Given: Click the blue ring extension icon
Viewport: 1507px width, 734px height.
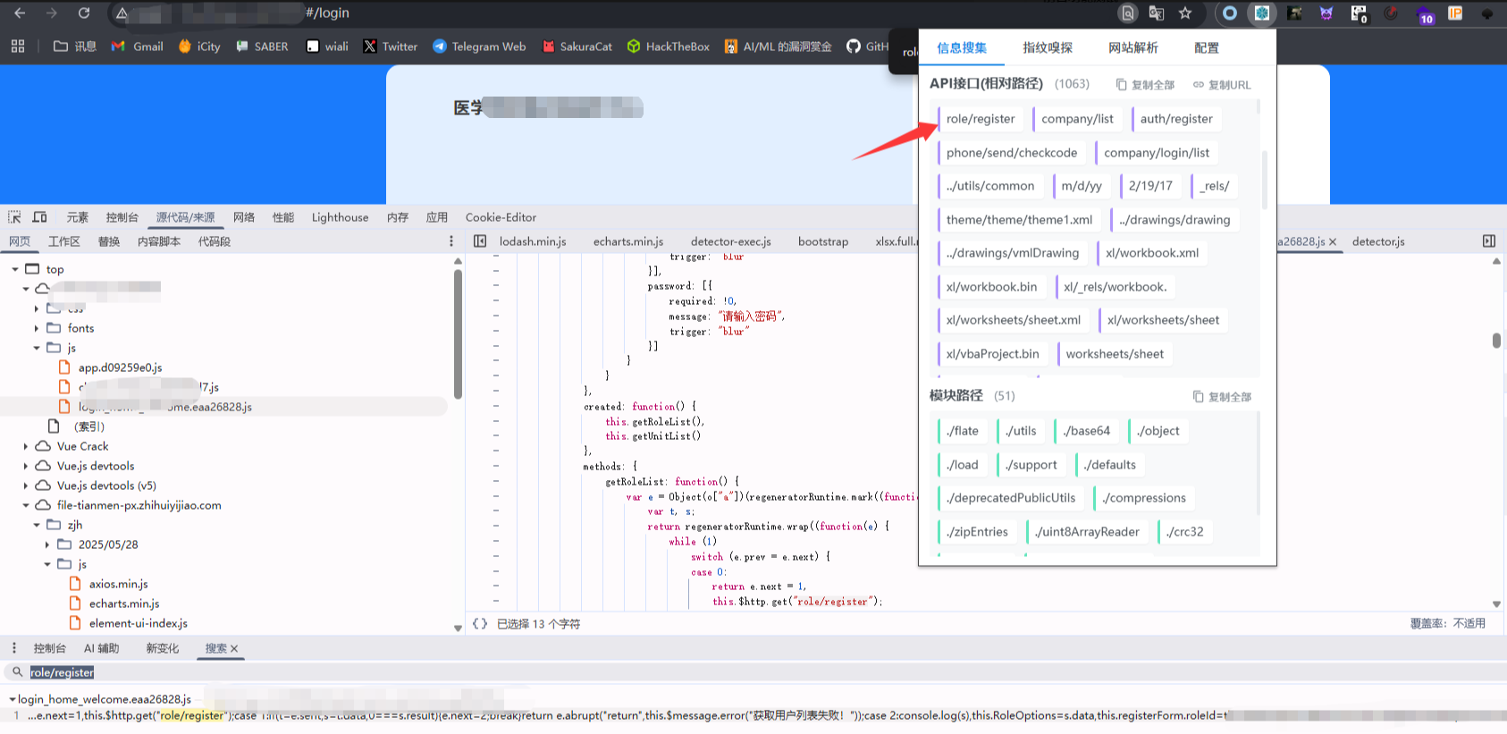Looking at the screenshot, I should pyautogui.click(x=1230, y=13).
